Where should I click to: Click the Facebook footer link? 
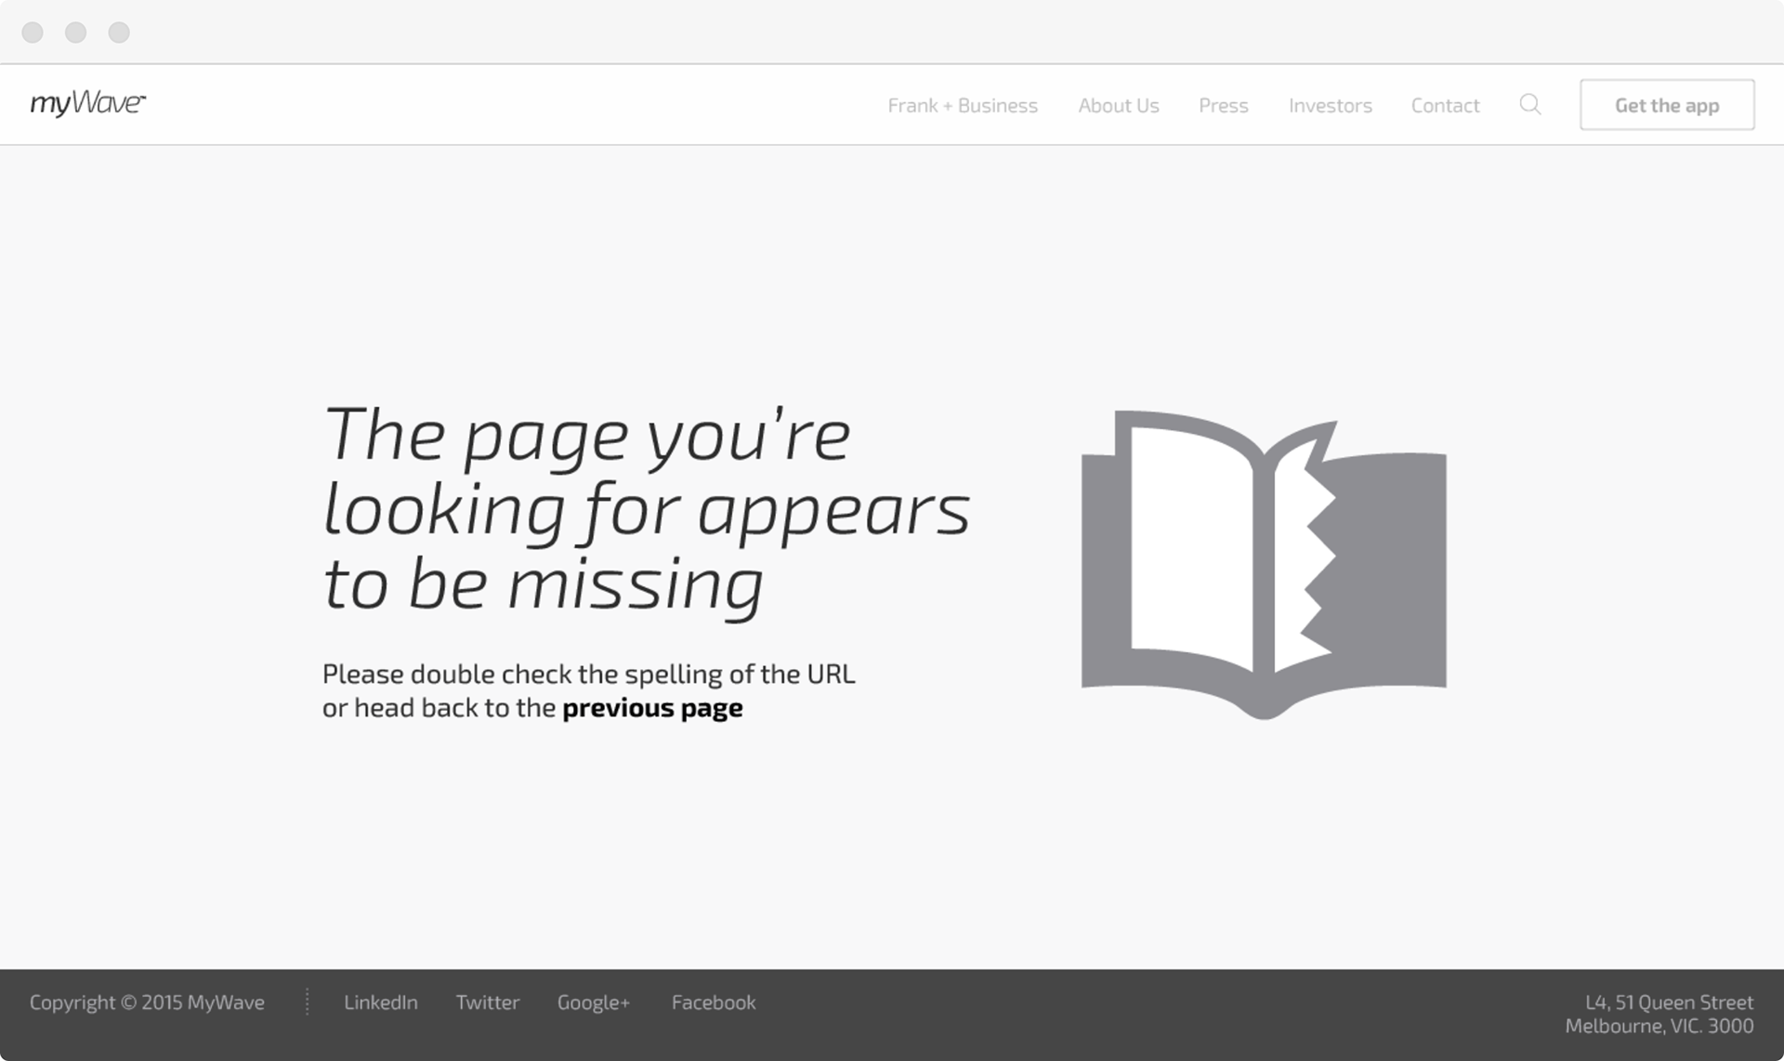point(714,1002)
